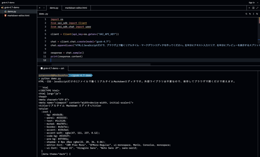Click '--editor-font' line in terminal
Image resolution: width=260 pixels, height=157 pixels.
pos(107,145)
